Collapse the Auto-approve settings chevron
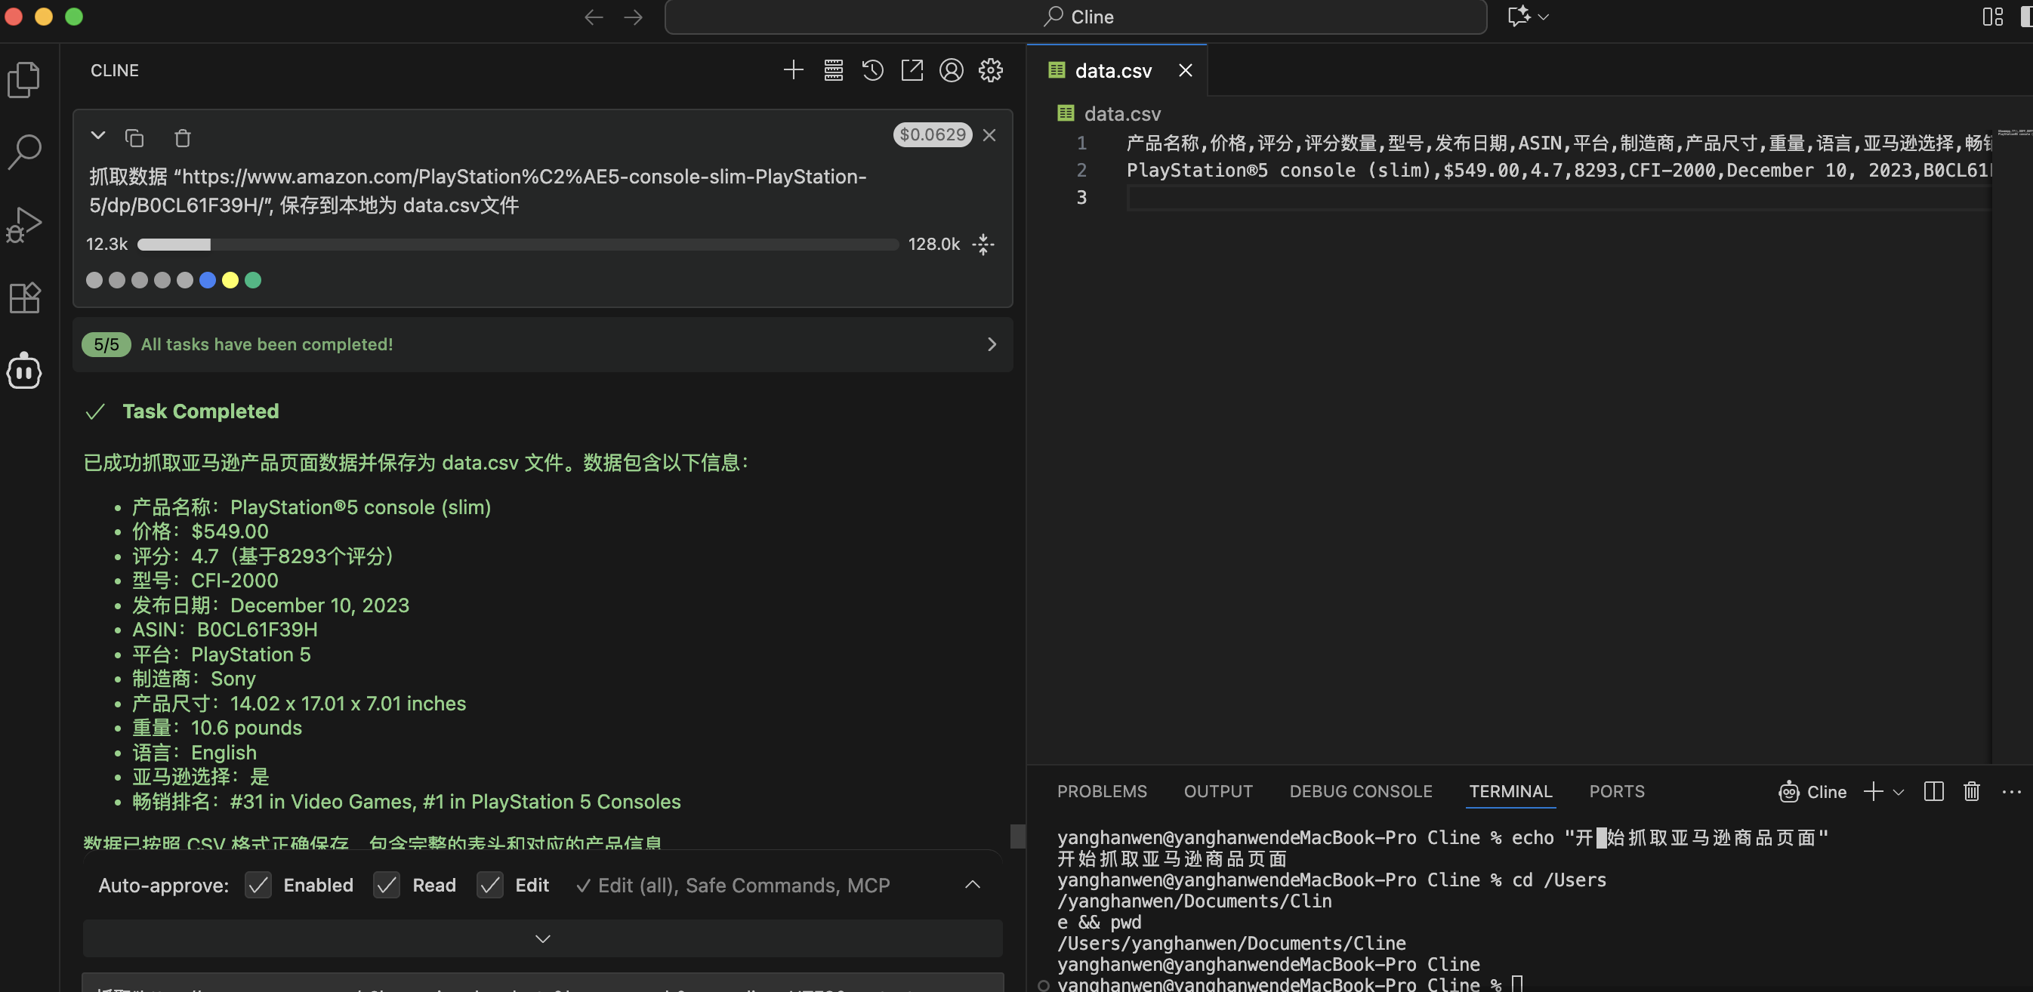This screenshot has height=992, width=2033. tap(972, 885)
